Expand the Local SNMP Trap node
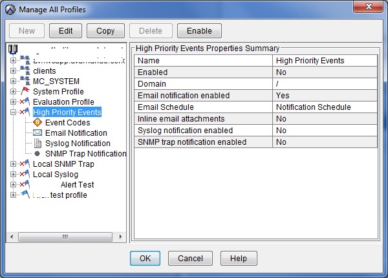Viewport: 388px width, 278px height. [x=13, y=164]
